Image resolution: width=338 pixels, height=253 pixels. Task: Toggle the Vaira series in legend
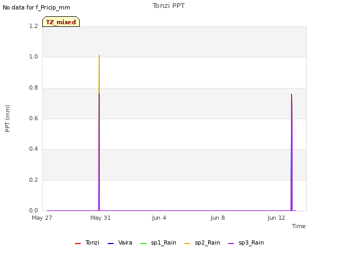point(120,242)
